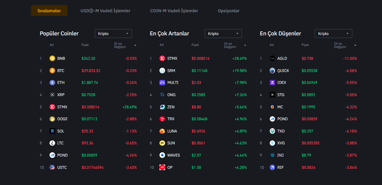The image size is (382, 185).
Task: Click the BNB coin icon
Action: (52, 58)
